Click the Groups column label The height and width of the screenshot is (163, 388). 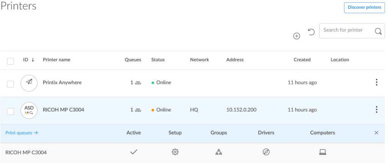pyautogui.click(x=219, y=133)
